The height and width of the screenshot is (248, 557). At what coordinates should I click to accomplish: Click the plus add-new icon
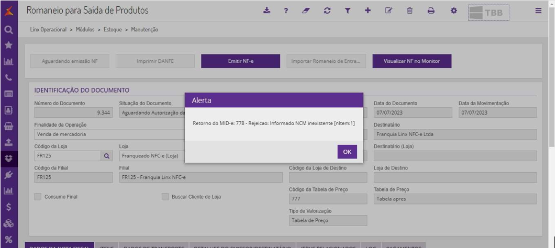(x=367, y=10)
